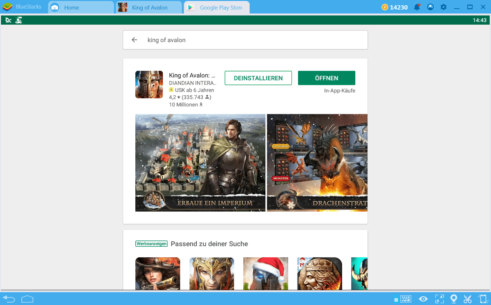
Task: Click the ÖFFNEN button
Action: pyautogui.click(x=327, y=78)
